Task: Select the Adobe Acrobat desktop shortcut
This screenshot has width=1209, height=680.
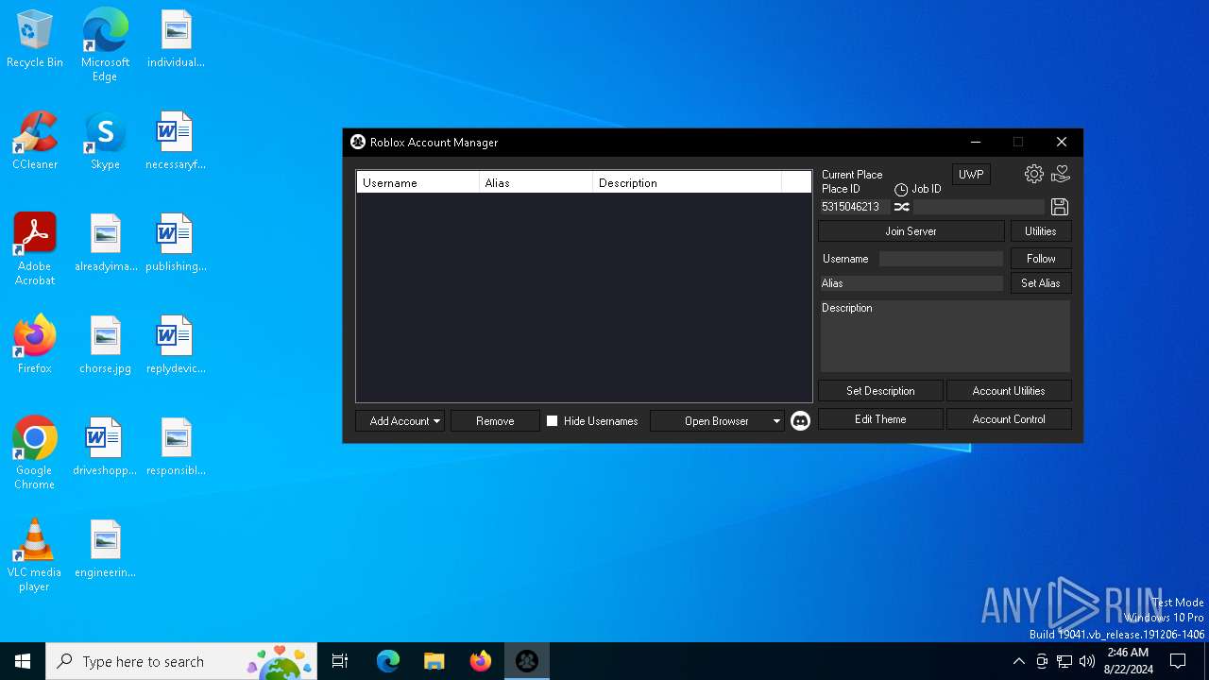Action: [x=35, y=249]
